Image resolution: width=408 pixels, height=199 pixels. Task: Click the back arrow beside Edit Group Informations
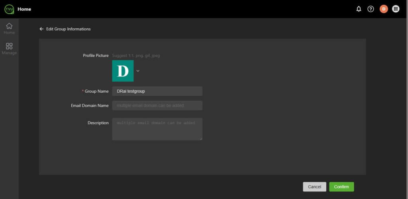[x=41, y=29]
